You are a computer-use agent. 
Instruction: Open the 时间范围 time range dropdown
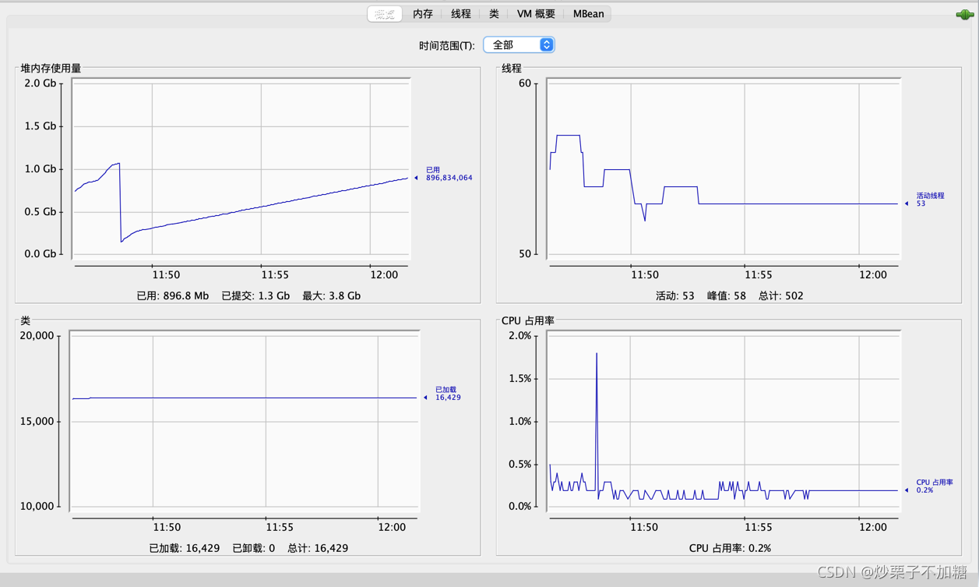pyautogui.click(x=519, y=45)
